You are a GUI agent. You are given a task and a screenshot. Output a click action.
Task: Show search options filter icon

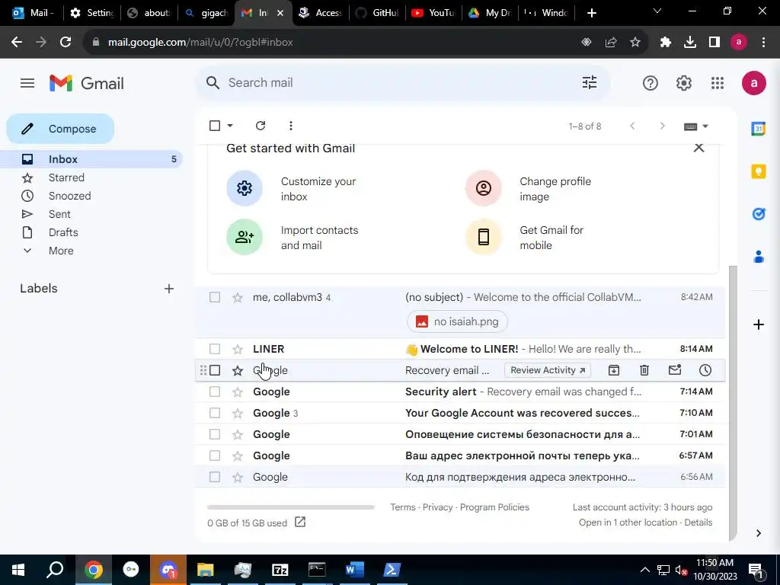point(590,82)
